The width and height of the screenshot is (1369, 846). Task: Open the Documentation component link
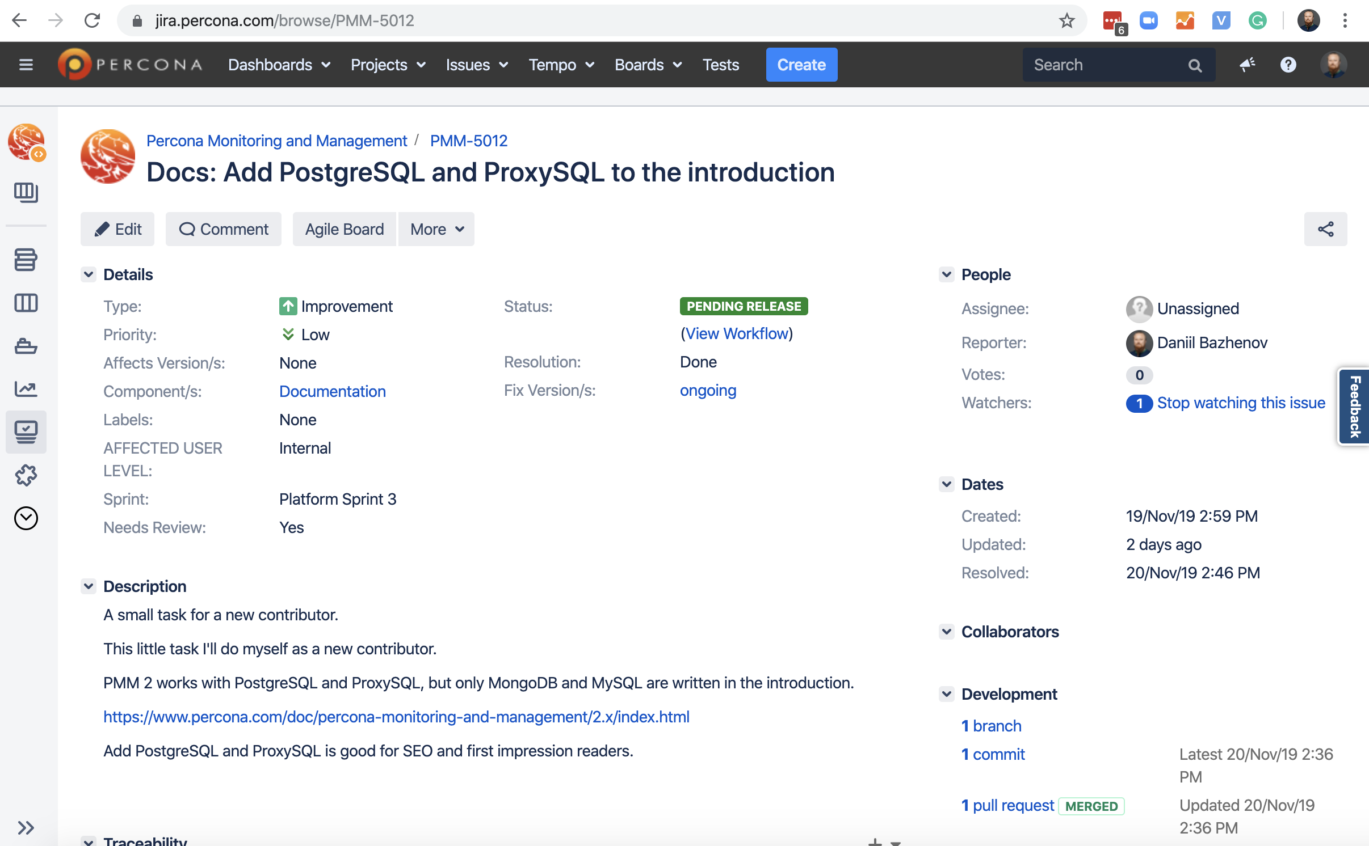(x=333, y=391)
